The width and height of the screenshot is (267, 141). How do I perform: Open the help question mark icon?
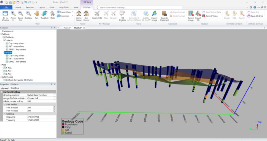pos(255,7)
